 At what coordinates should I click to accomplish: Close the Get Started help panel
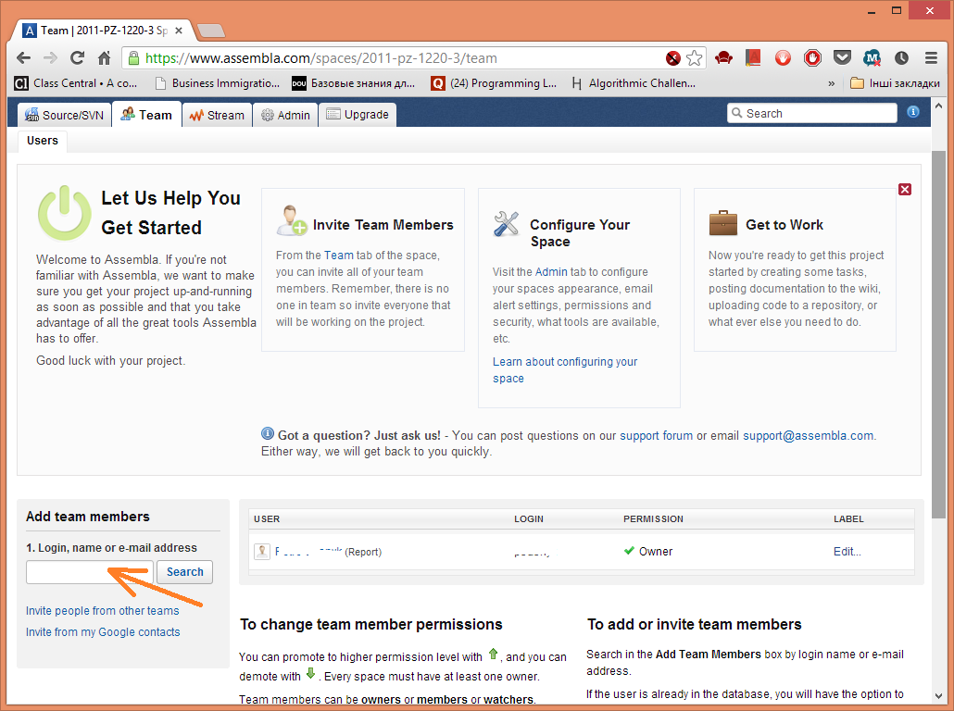(905, 189)
